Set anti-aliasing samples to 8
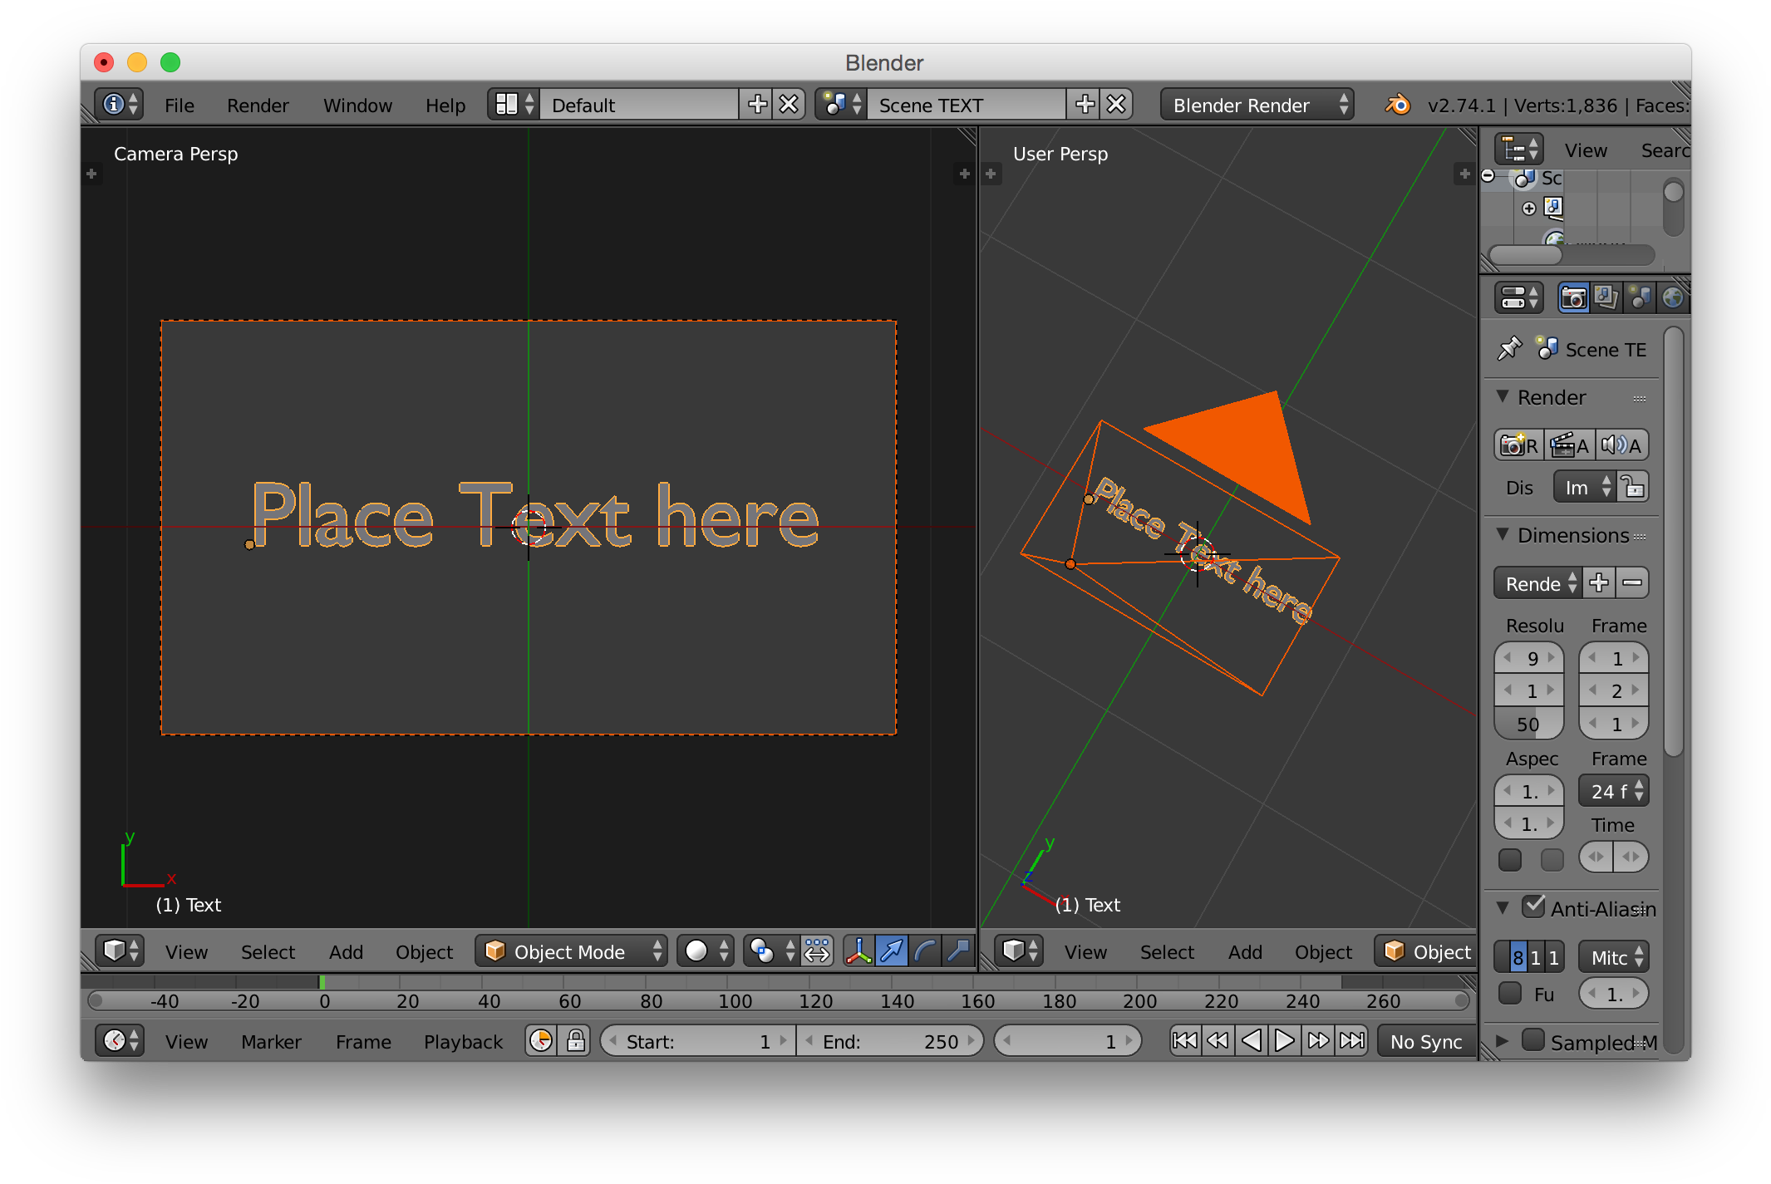The height and width of the screenshot is (1184, 1771). click(x=1518, y=956)
